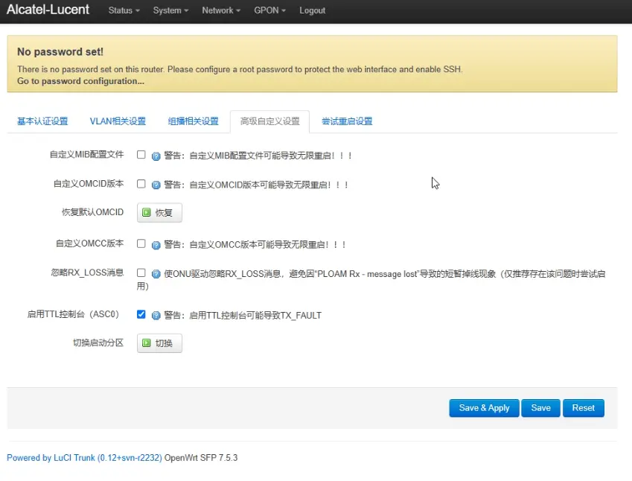Switch to VLAN相关设置 tab
This screenshot has width=632, height=481.
[x=118, y=121]
